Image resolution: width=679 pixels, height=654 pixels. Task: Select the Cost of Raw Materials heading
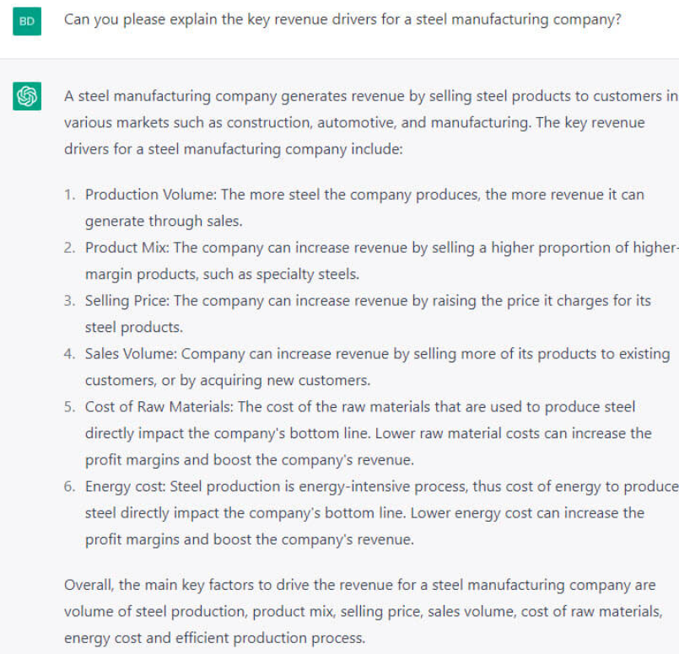(x=159, y=407)
